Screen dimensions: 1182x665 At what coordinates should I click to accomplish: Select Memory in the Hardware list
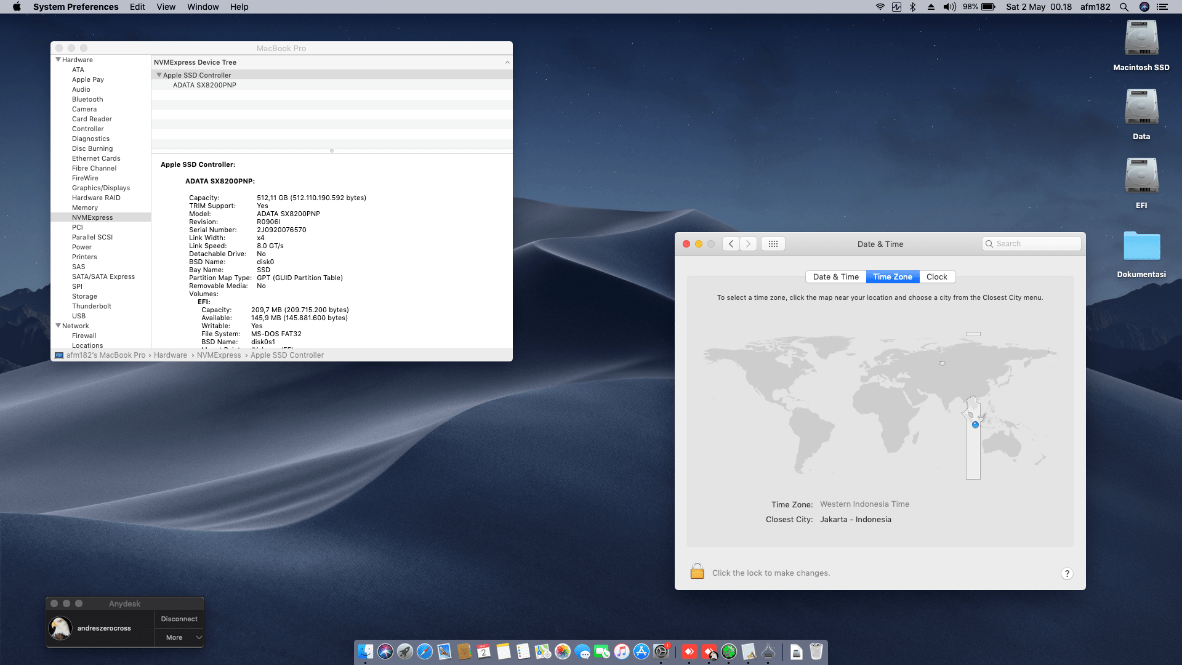pyautogui.click(x=85, y=208)
